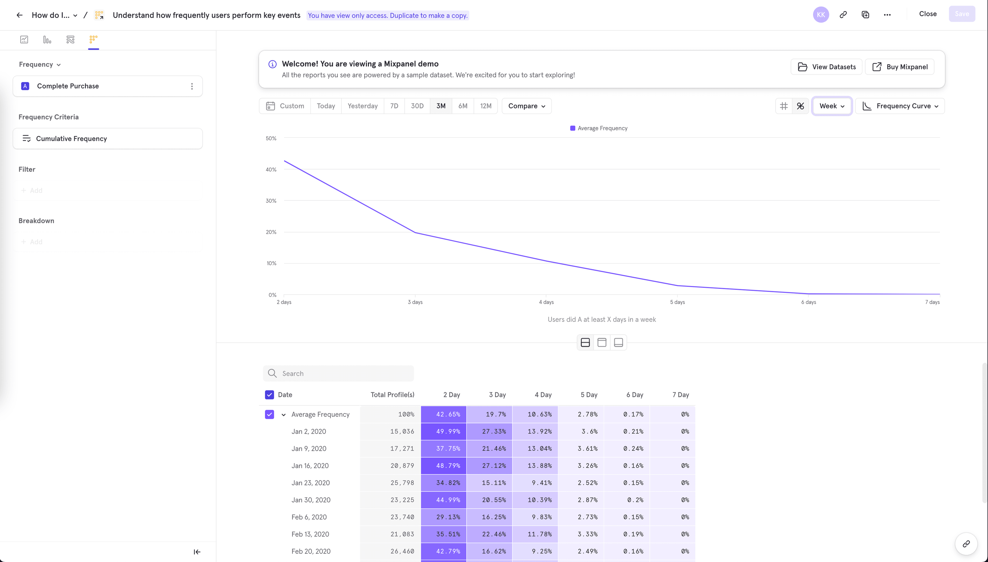
Task: Click the duplicate report icon
Action: (865, 15)
